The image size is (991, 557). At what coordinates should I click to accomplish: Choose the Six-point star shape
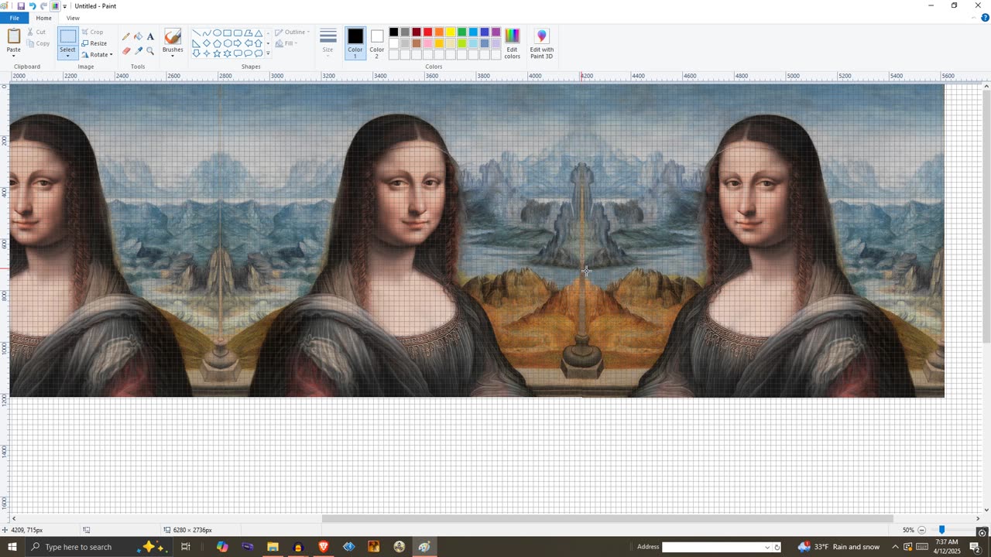coord(228,53)
